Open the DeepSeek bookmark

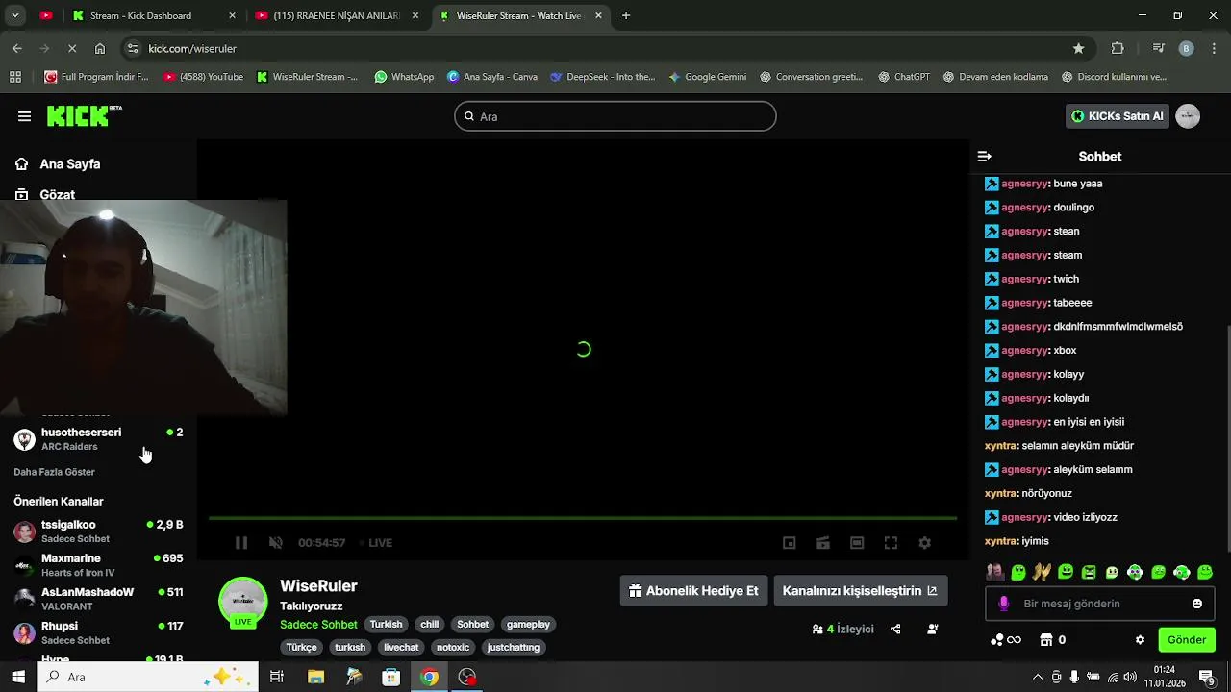(x=602, y=77)
